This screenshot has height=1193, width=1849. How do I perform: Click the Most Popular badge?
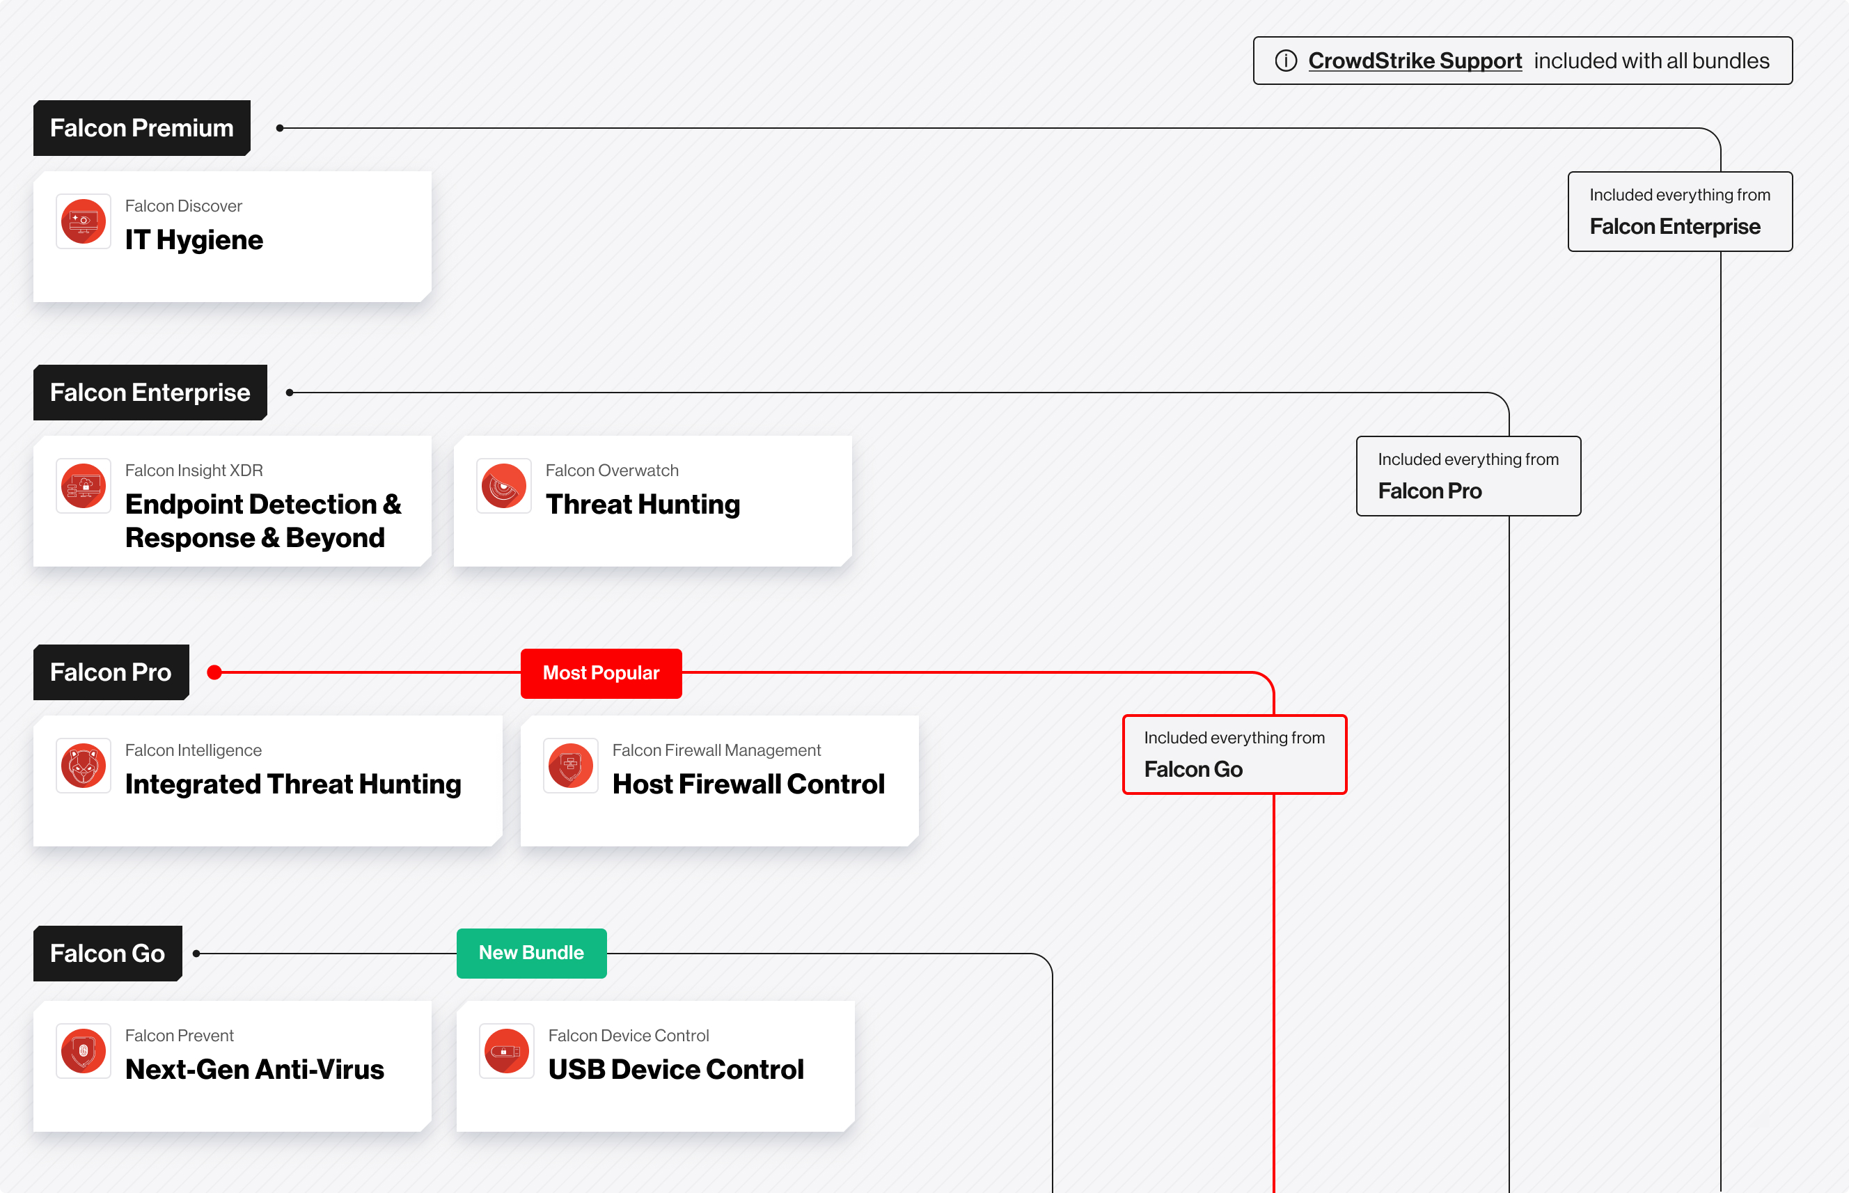pos(601,673)
